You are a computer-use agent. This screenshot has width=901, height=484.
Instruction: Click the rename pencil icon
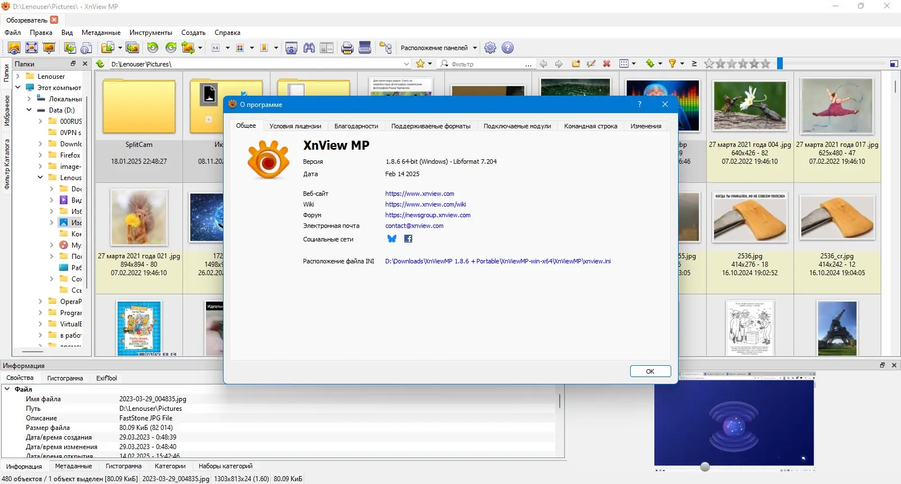coord(591,64)
